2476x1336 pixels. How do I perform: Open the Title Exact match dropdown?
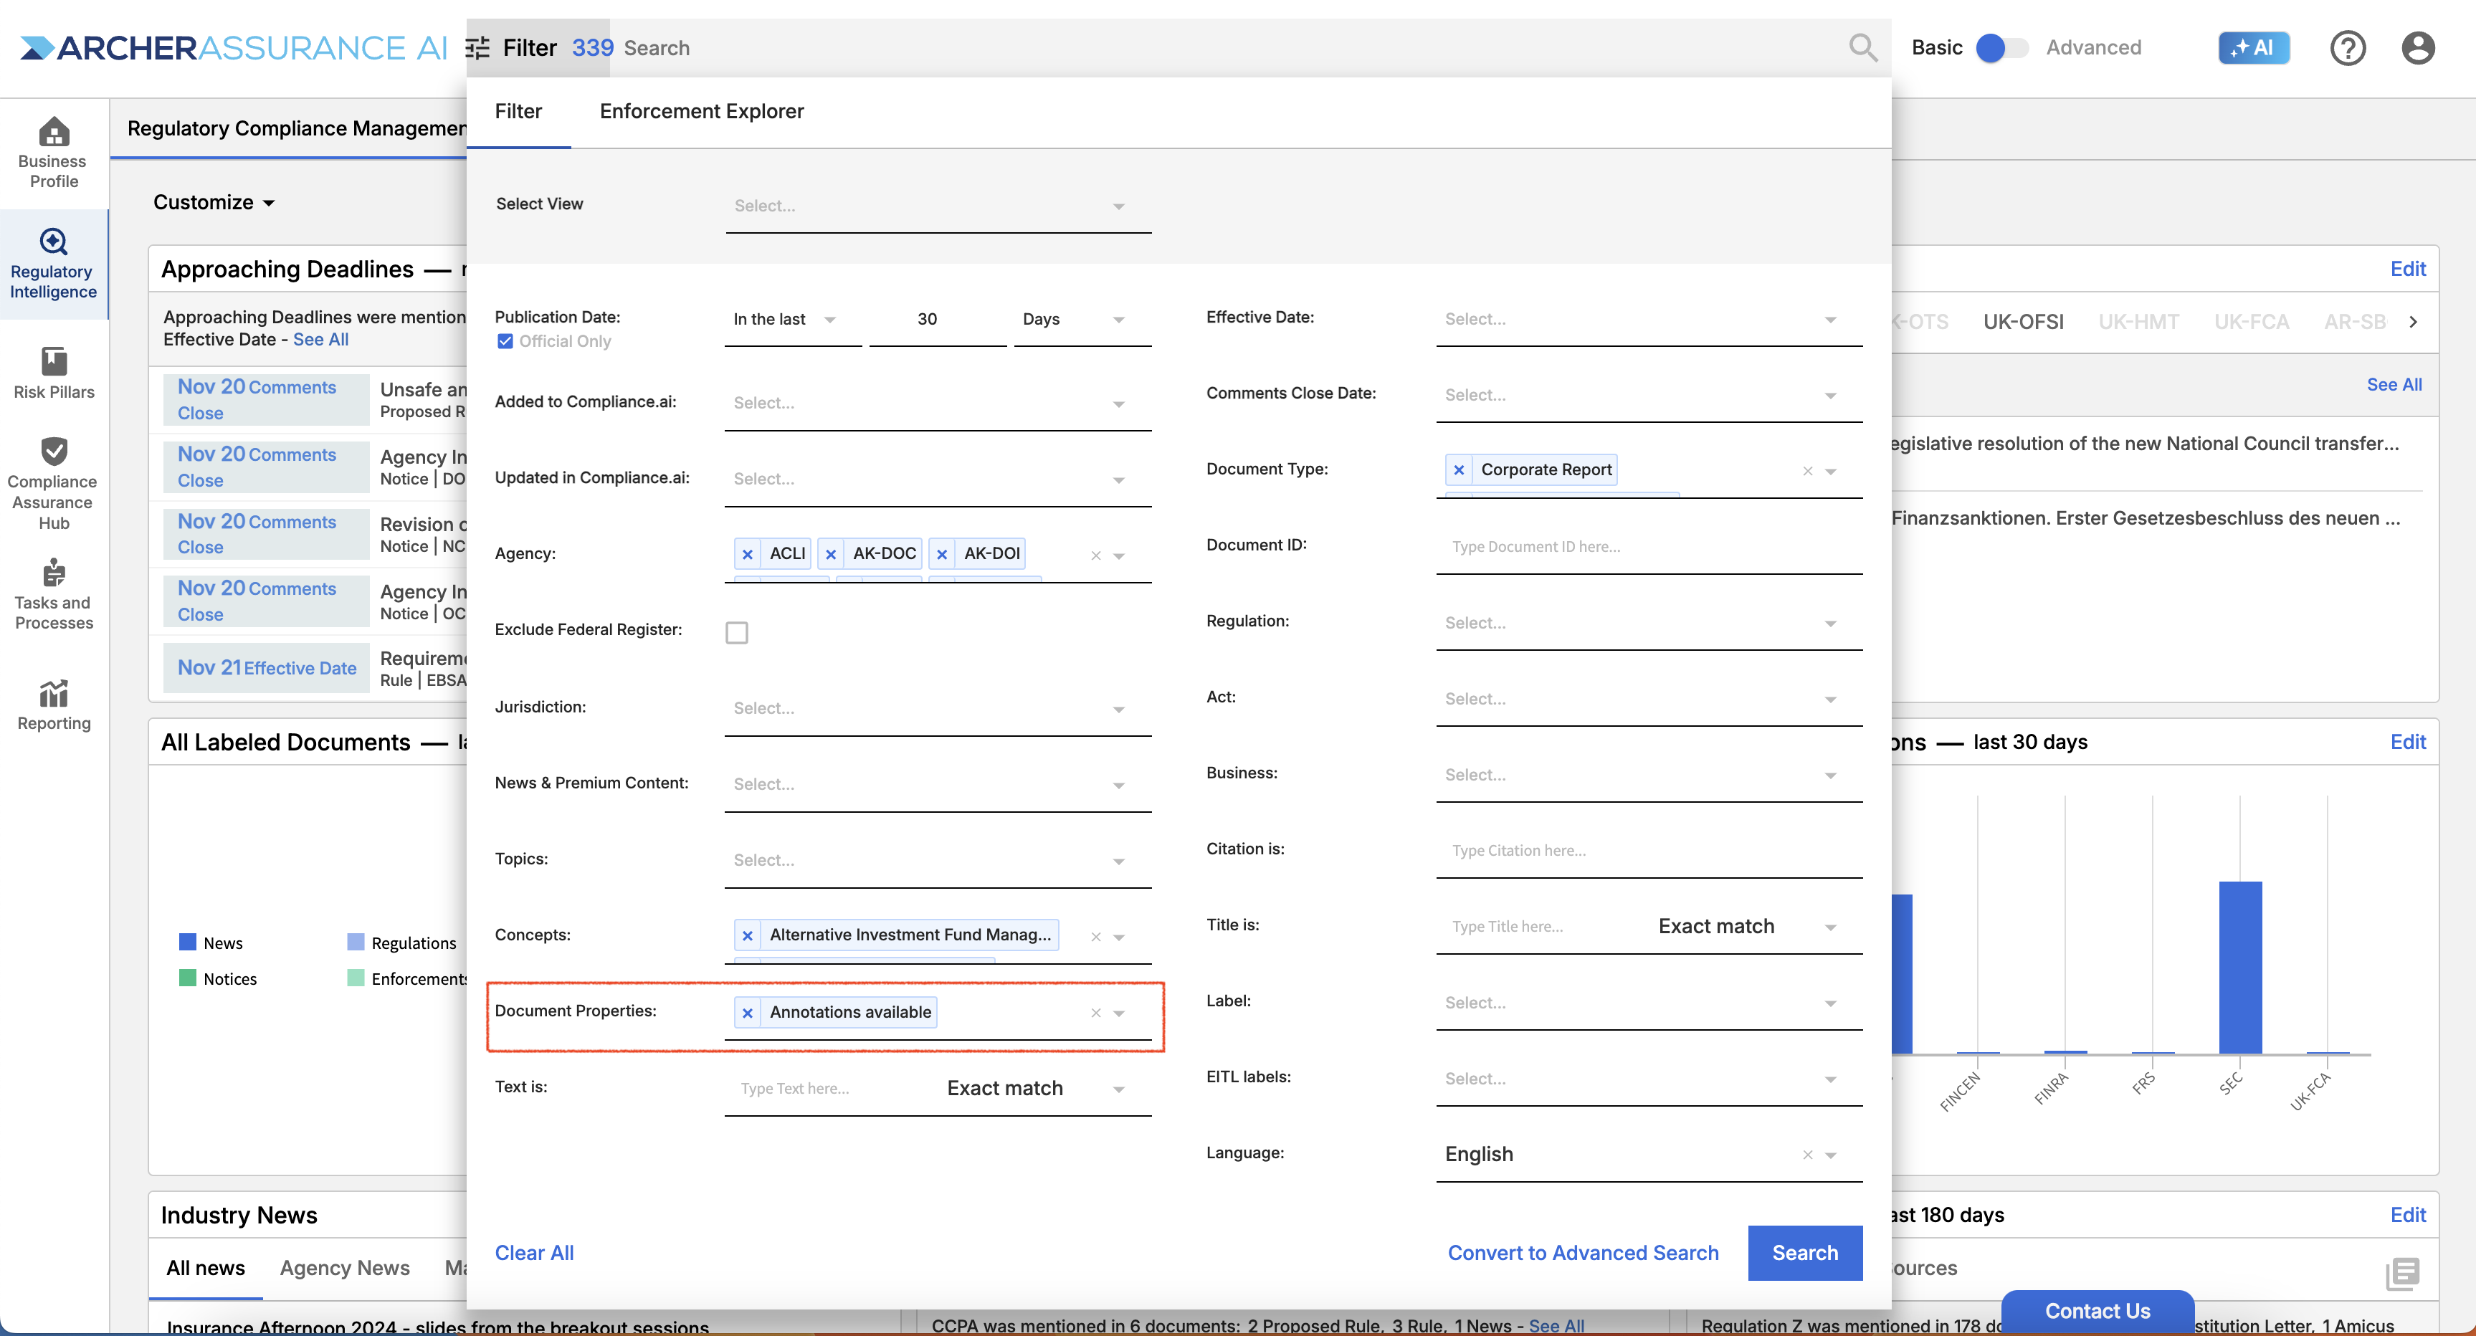(x=1748, y=927)
